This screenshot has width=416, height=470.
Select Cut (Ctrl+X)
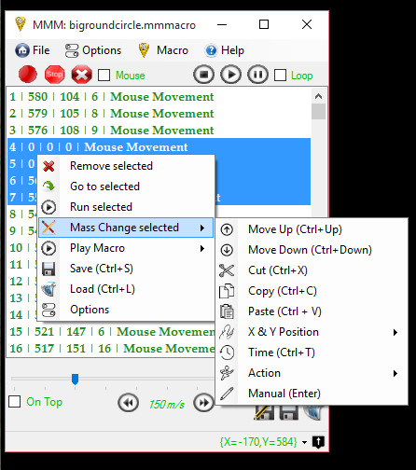coord(312,270)
